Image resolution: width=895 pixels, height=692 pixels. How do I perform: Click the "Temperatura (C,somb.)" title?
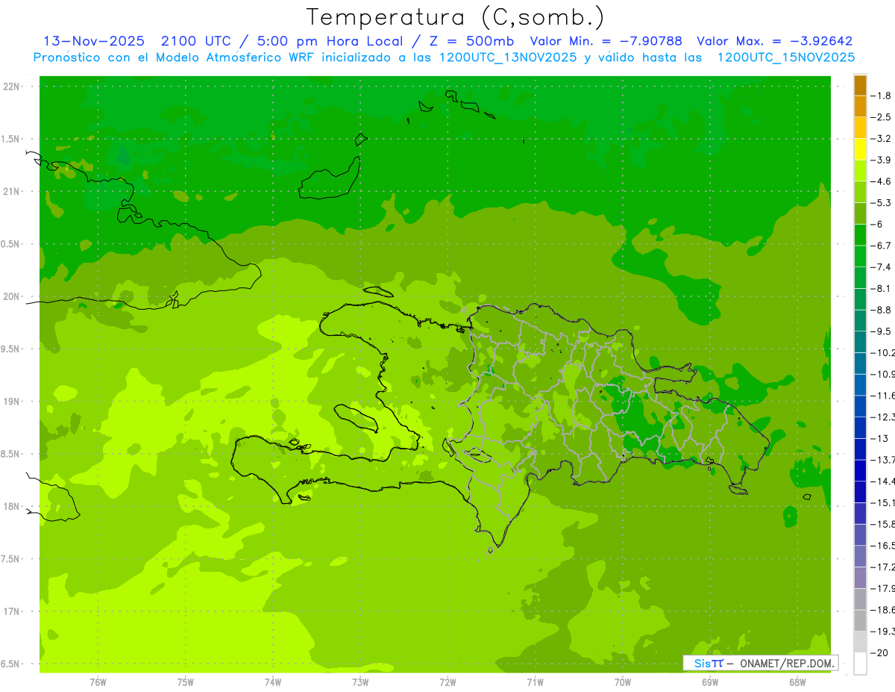click(x=455, y=17)
